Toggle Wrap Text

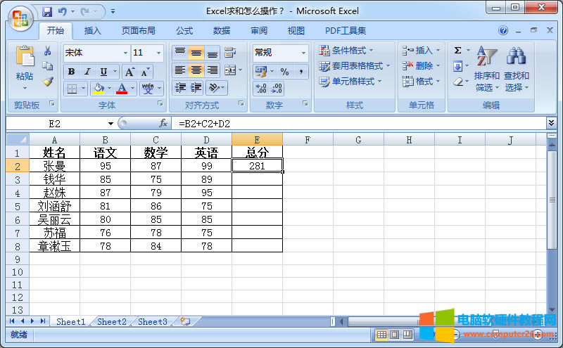(230, 53)
